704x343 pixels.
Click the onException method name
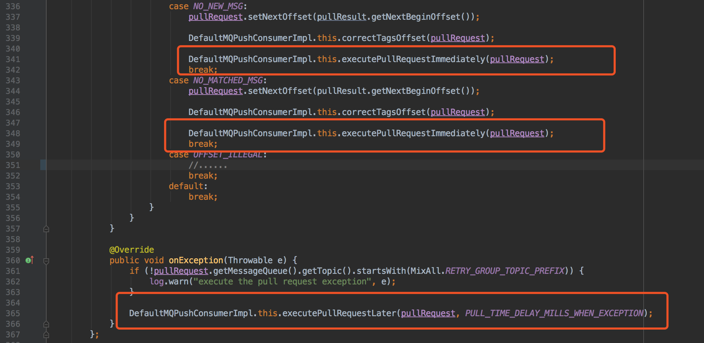(196, 260)
